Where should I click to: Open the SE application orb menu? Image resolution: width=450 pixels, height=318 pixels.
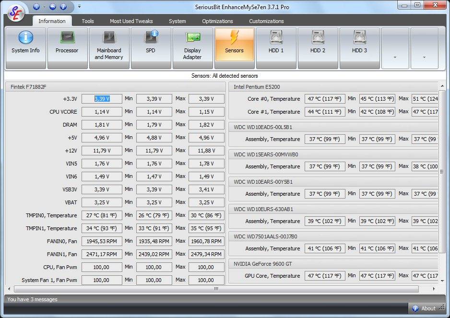[16, 13]
